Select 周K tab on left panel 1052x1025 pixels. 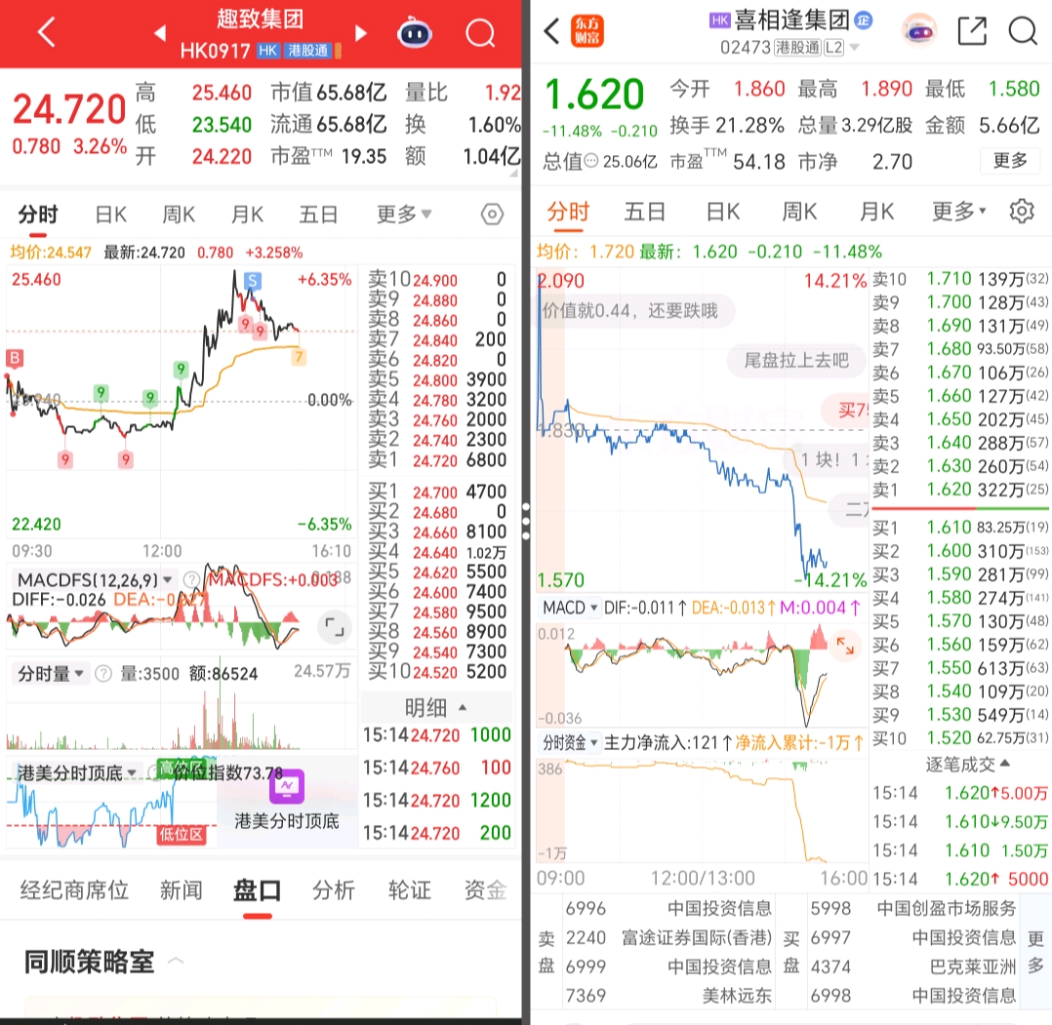(179, 215)
